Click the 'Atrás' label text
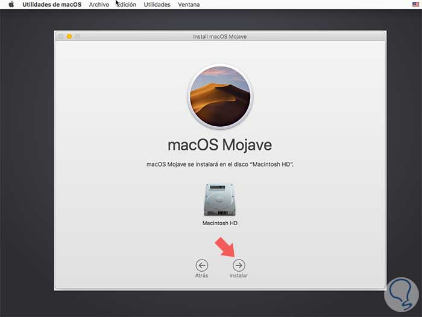This screenshot has height=317, width=422. coord(201,275)
